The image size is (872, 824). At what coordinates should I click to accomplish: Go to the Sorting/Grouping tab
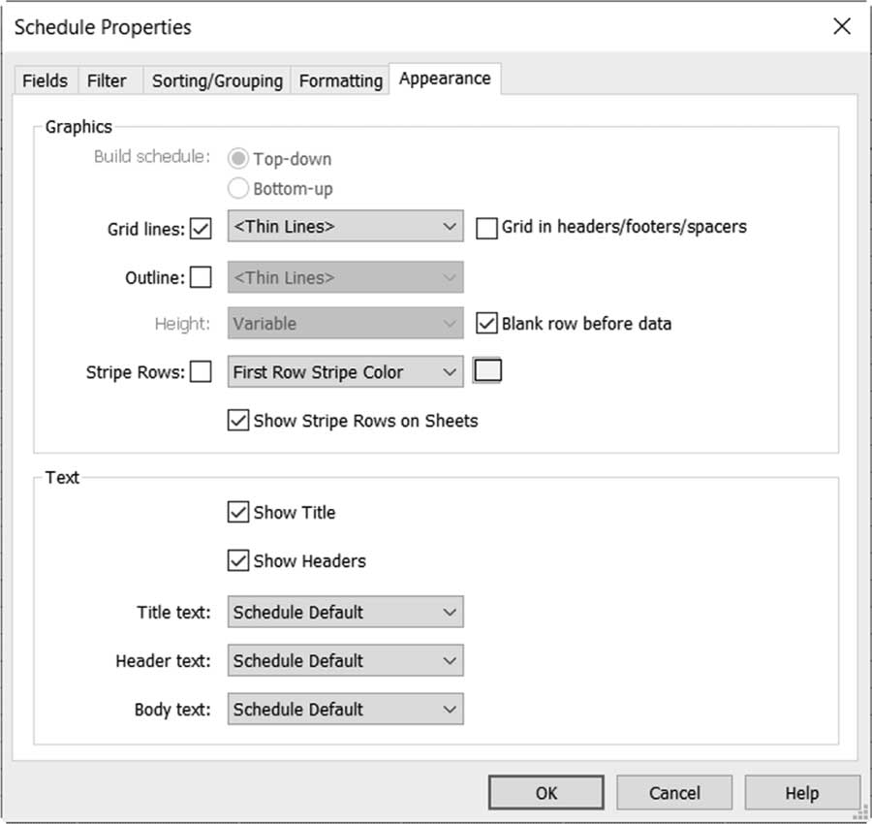click(x=217, y=80)
